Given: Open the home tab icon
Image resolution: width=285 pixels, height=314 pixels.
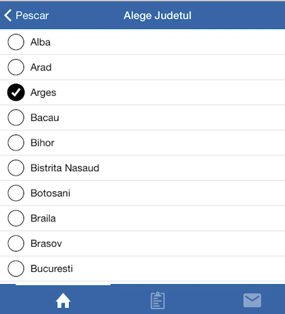Looking at the screenshot, I should click(63, 301).
